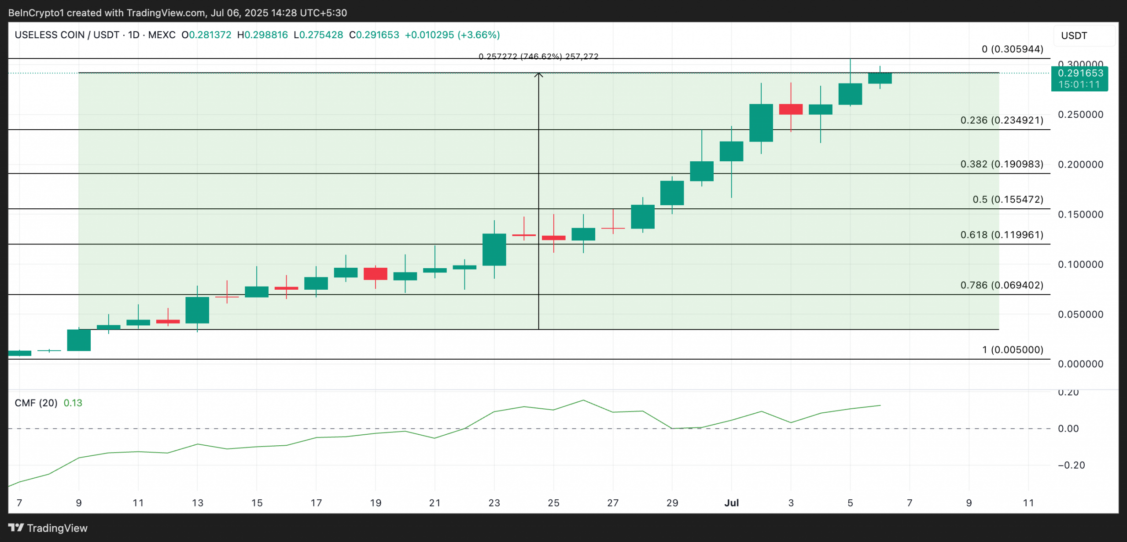Viewport: 1127px width, 542px height.
Task: Click the USELESS COIN / USDT symbol title
Action: click(67, 35)
